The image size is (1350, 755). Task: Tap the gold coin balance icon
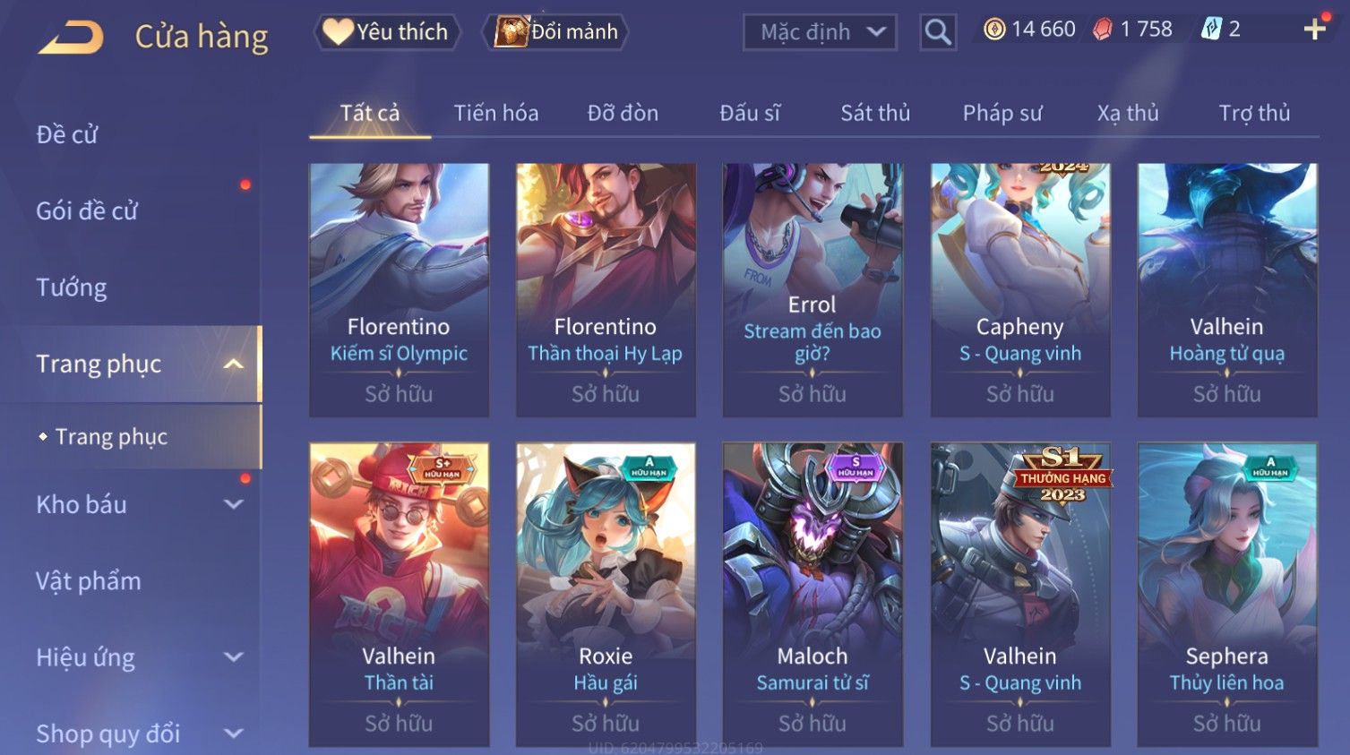(993, 30)
